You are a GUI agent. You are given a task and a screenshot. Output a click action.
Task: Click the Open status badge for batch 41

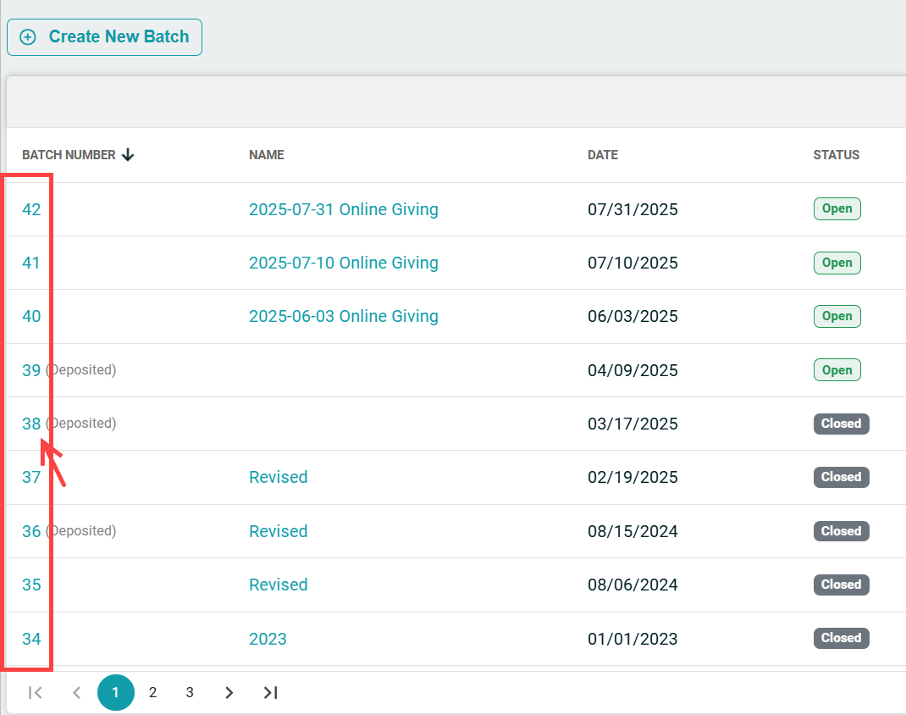click(x=837, y=263)
